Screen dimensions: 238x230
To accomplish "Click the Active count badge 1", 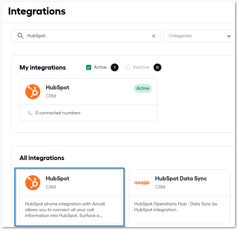I will coord(115,67).
